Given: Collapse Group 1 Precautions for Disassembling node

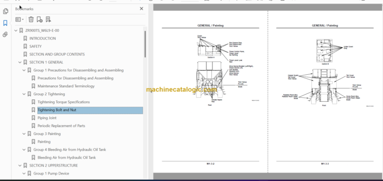Looking at the screenshot, I should [24, 70].
